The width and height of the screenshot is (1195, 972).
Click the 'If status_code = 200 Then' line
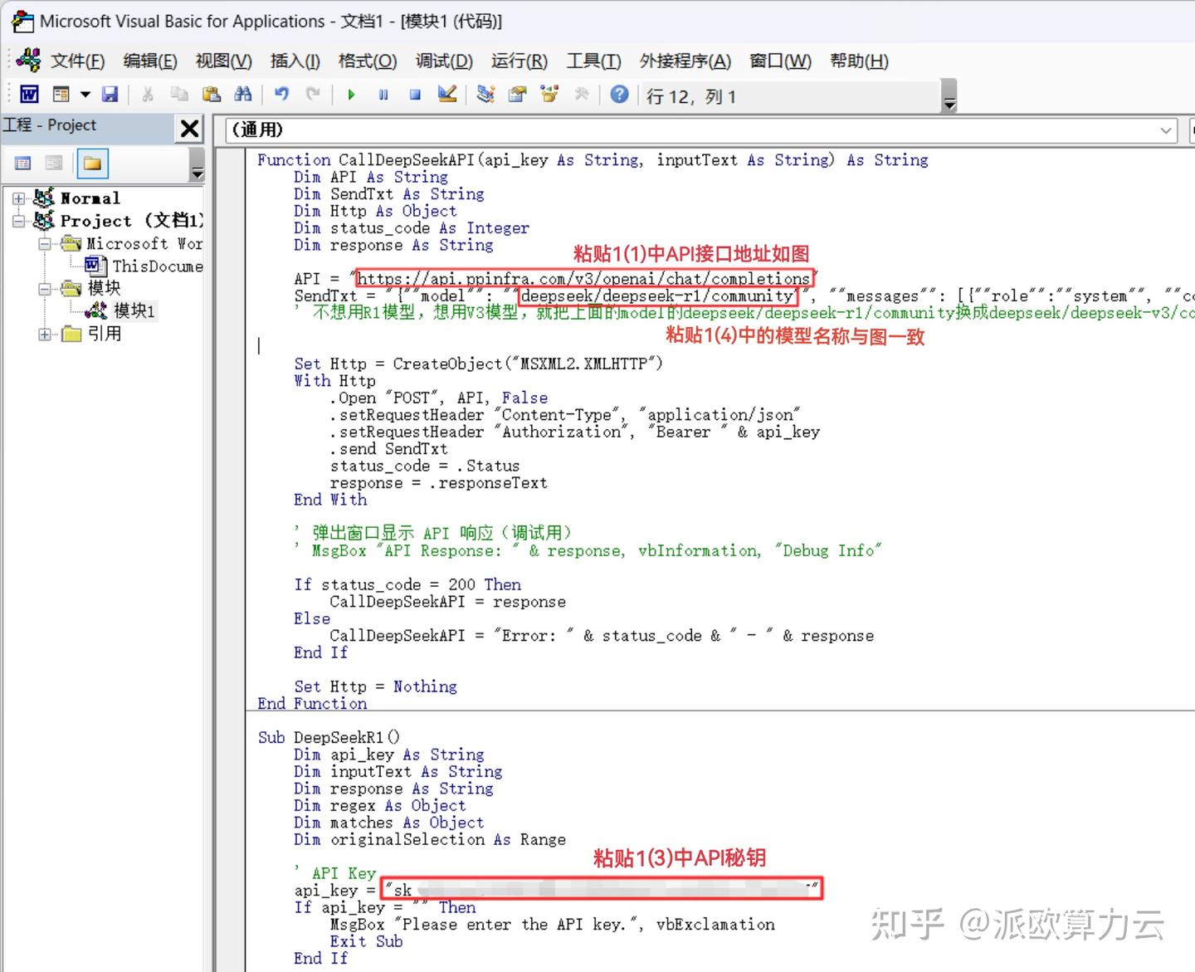(407, 584)
